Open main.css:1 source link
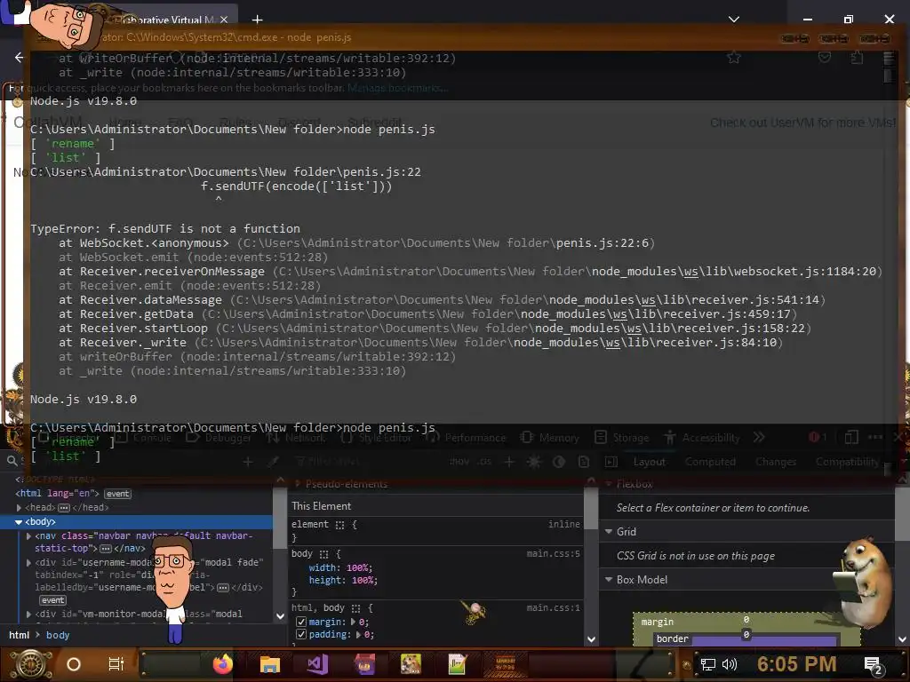 [x=553, y=607]
